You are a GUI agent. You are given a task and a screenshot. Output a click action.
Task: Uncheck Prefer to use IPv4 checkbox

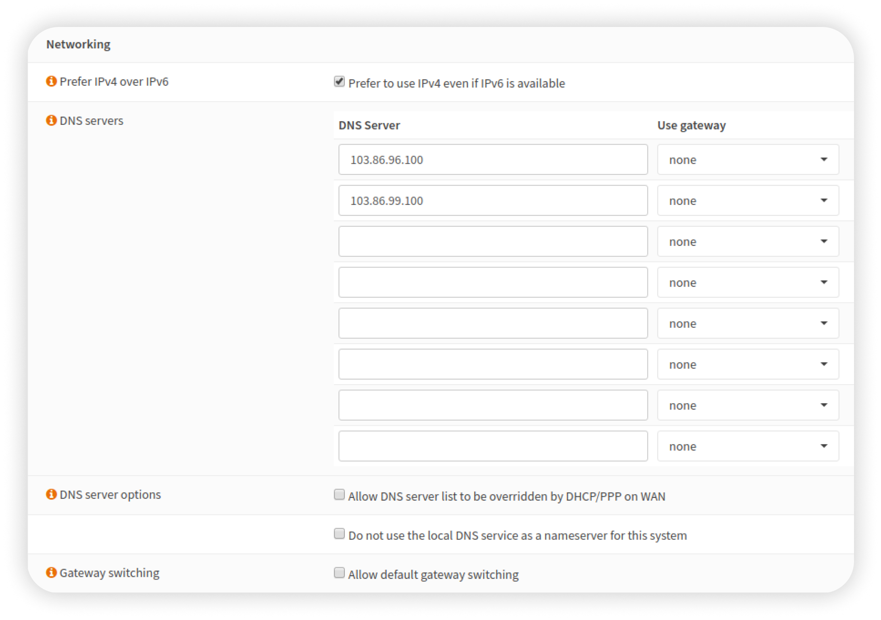click(x=339, y=82)
